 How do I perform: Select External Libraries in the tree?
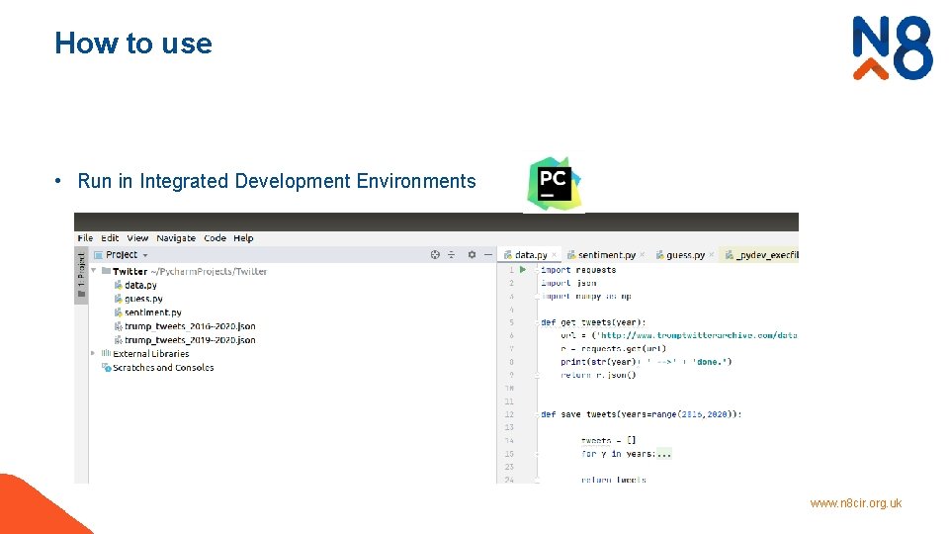[x=150, y=354]
